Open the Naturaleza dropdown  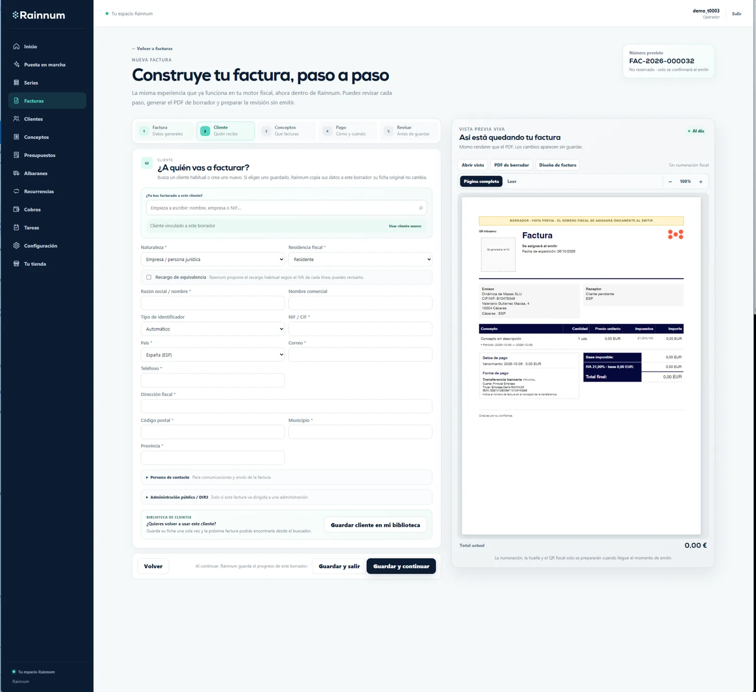(213, 259)
